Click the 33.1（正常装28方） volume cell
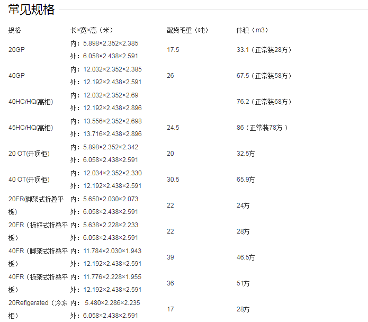 [x=264, y=50]
